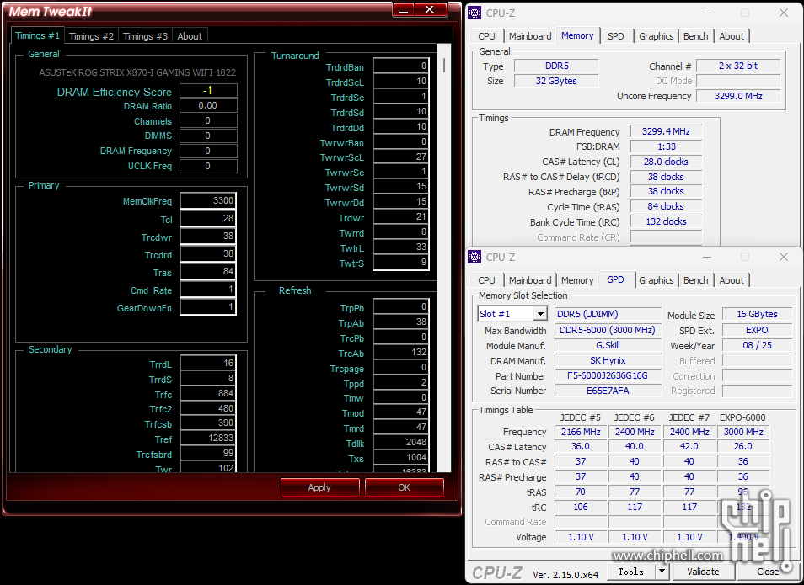The height and width of the screenshot is (585, 804).
Task: Focus the TrcAb field showing 132
Action: tap(401, 353)
